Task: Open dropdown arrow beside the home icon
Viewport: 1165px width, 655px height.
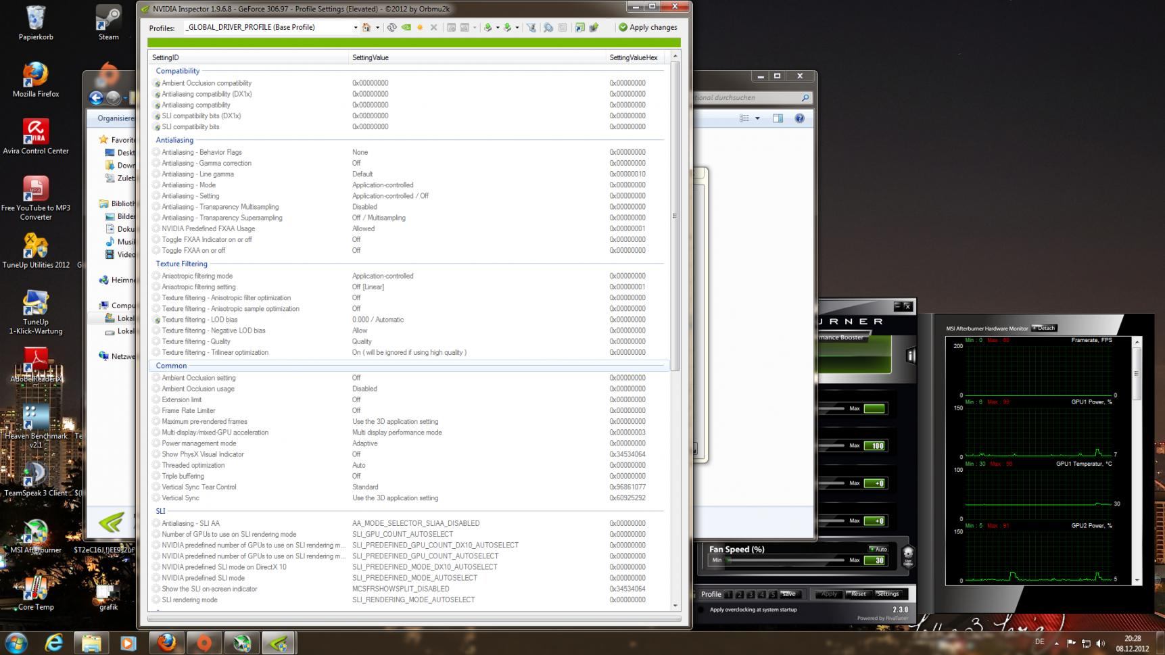Action: (377, 28)
